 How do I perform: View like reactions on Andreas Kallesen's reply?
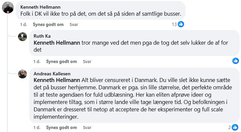tap(233, 127)
